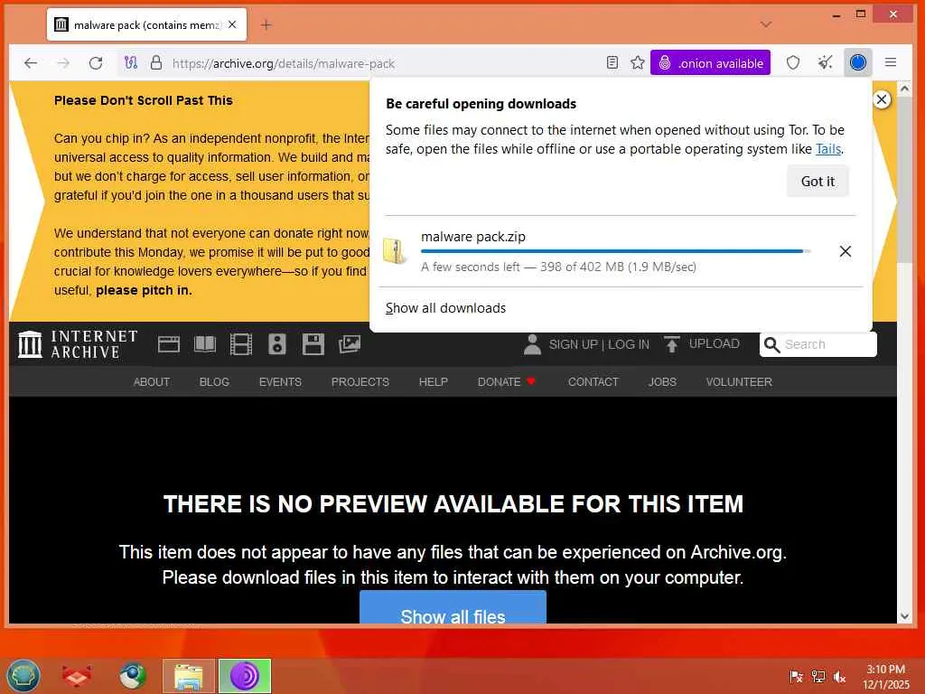Toggle the downloads panel button
Screen dimensions: 925x694
coord(858,62)
